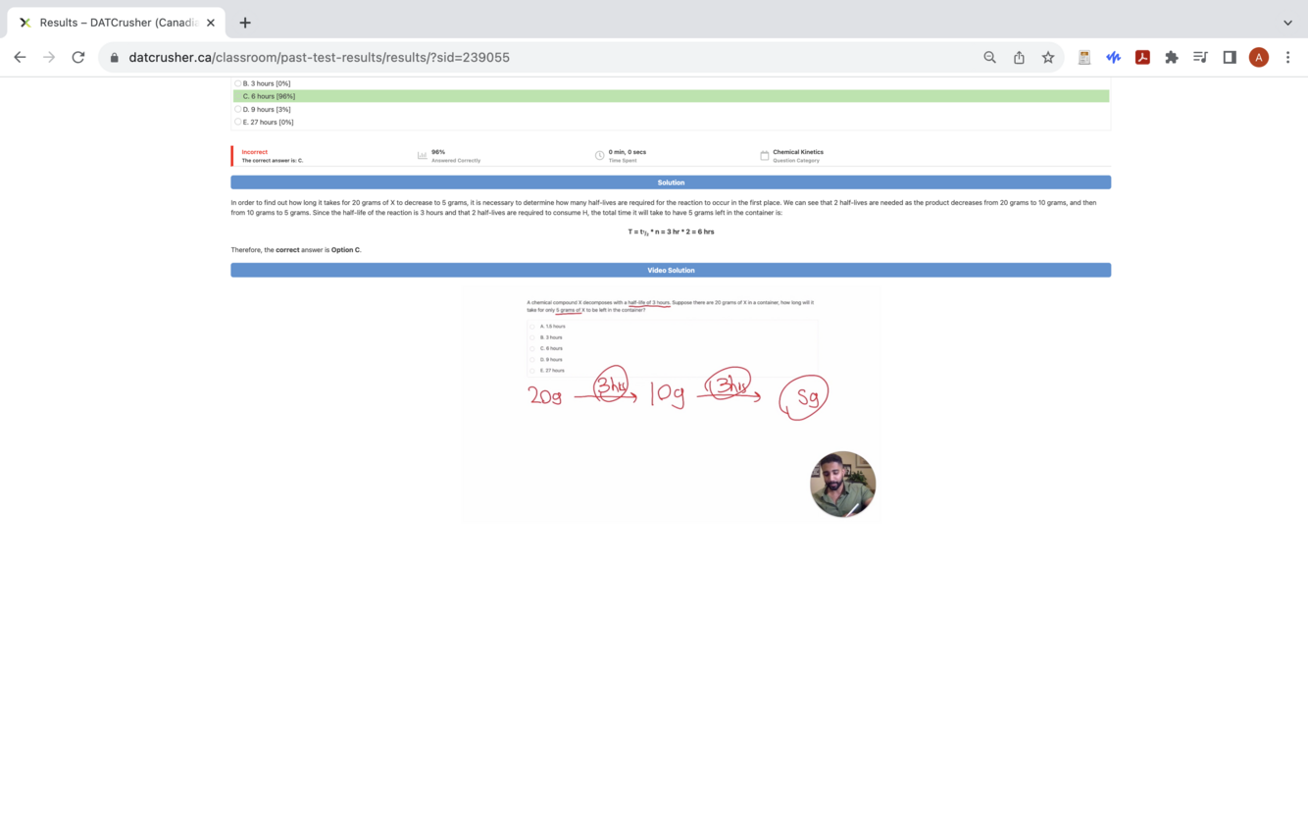Open a new browser tab
1308x818 pixels.
point(245,23)
